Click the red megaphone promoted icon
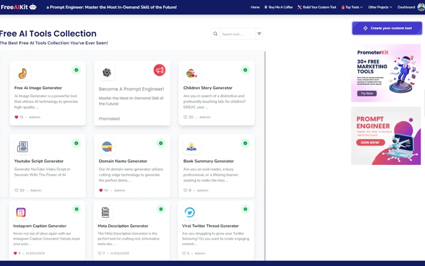Image resolution: width=425 pixels, height=266 pixels. (159, 70)
